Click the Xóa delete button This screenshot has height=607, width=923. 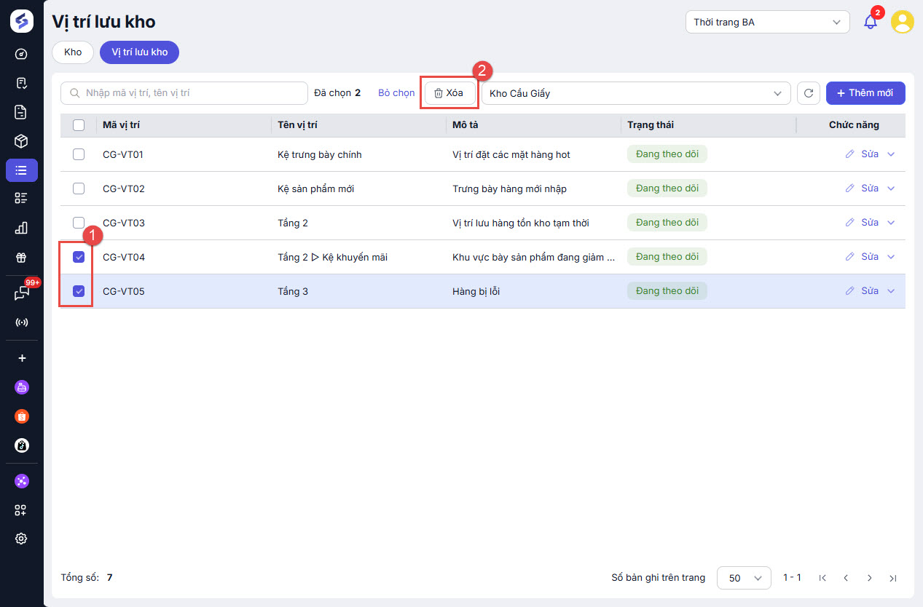[449, 93]
